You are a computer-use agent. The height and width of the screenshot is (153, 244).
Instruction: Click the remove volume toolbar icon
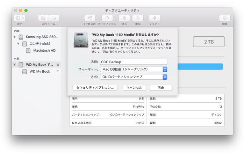click(x=54, y=18)
